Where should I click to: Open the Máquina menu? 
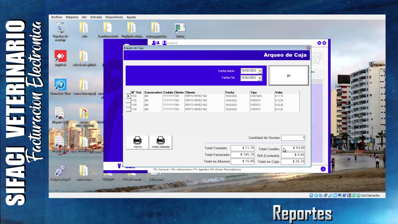click(72, 17)
